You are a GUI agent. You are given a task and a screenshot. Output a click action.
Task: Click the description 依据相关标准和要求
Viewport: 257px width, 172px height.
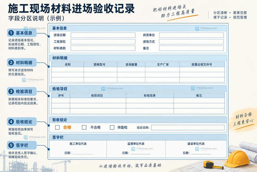click(23, 99)
